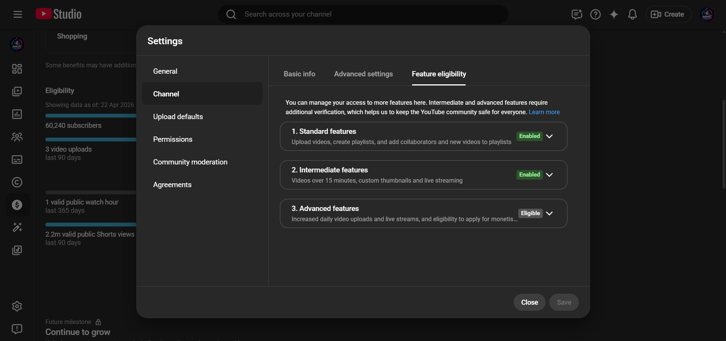The width and height of the screenshot is (726, 341).
Task: Open Content sidebar icon
Action: pyautogui.click(x=17, y=91)
